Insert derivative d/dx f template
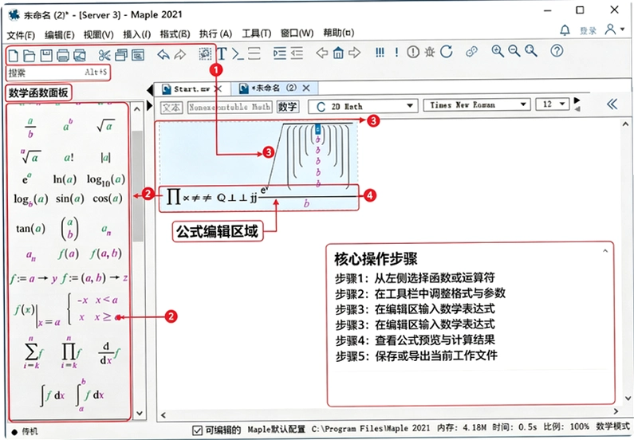The width and height of the screenshot is (634, 440). click(109, 354)
